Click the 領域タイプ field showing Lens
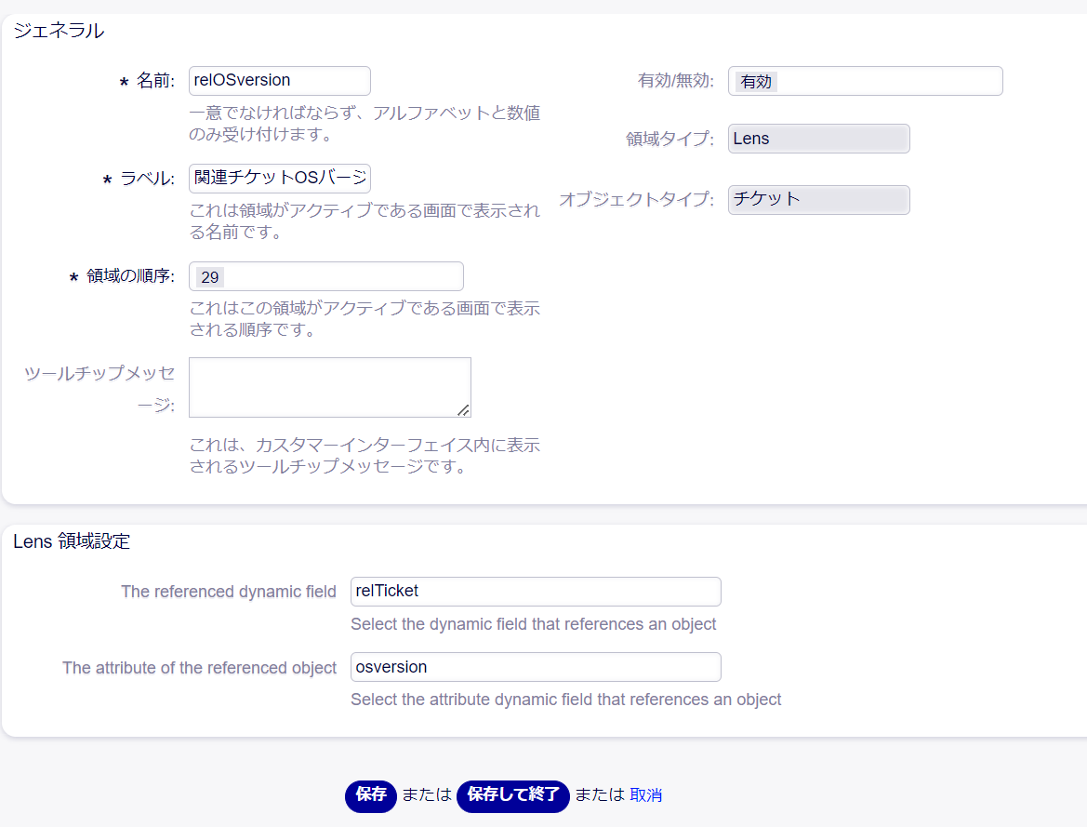This screenshot has width=1087, height=827. 818,139
